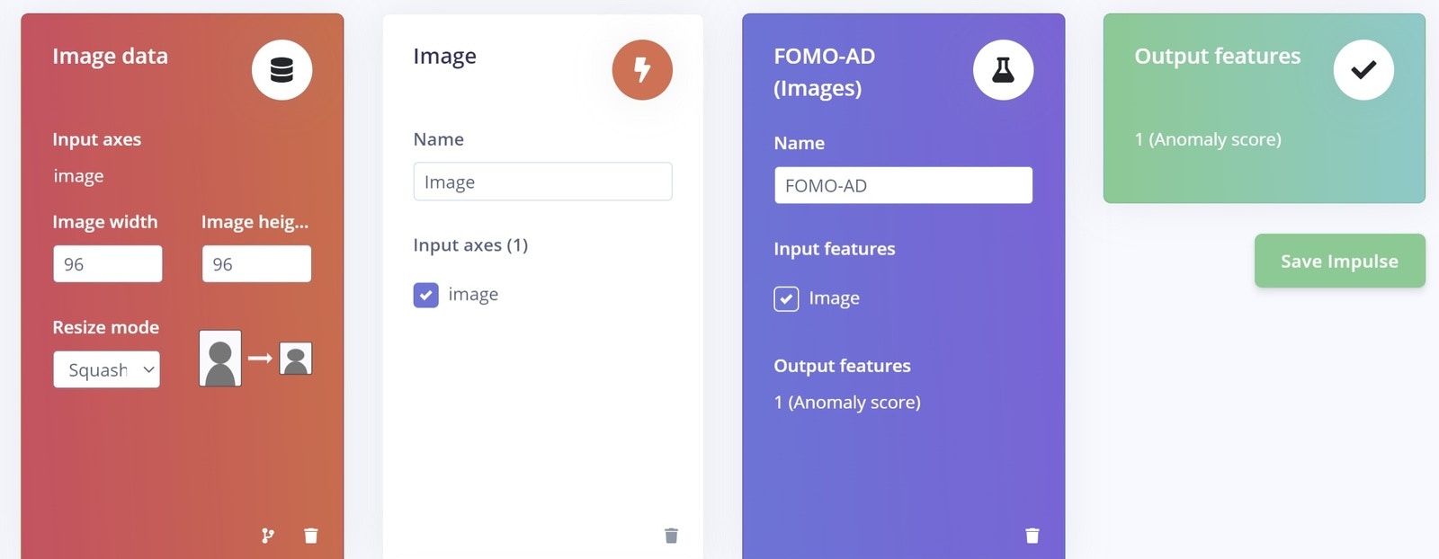Click the Save Impulse button
This screenshot has width=1439, height=559.
click(1339, 261)
